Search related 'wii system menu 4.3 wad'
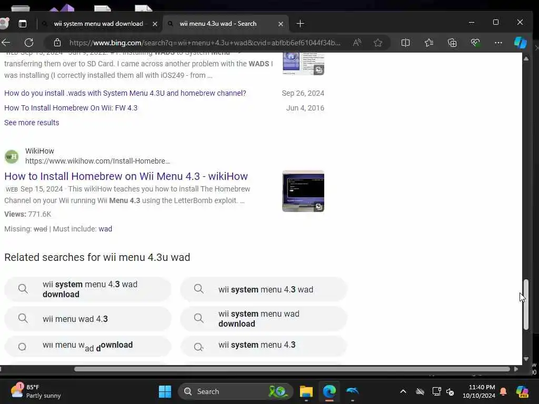 coord(264,289)
